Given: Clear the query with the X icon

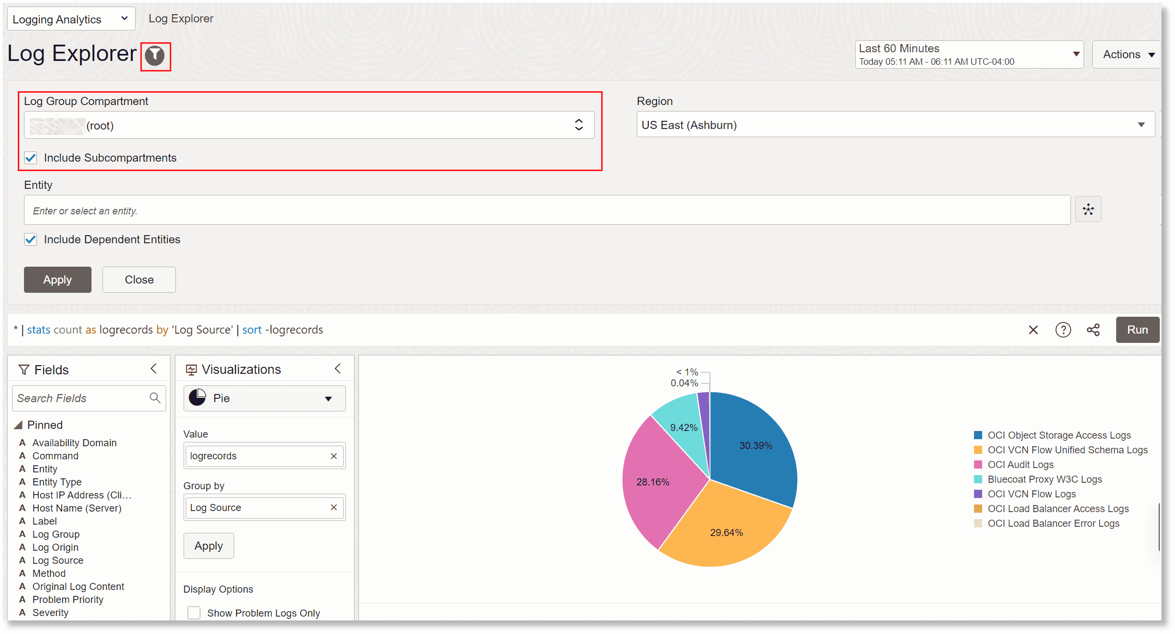Looking at the screenshot, I should coord(1033,330).
